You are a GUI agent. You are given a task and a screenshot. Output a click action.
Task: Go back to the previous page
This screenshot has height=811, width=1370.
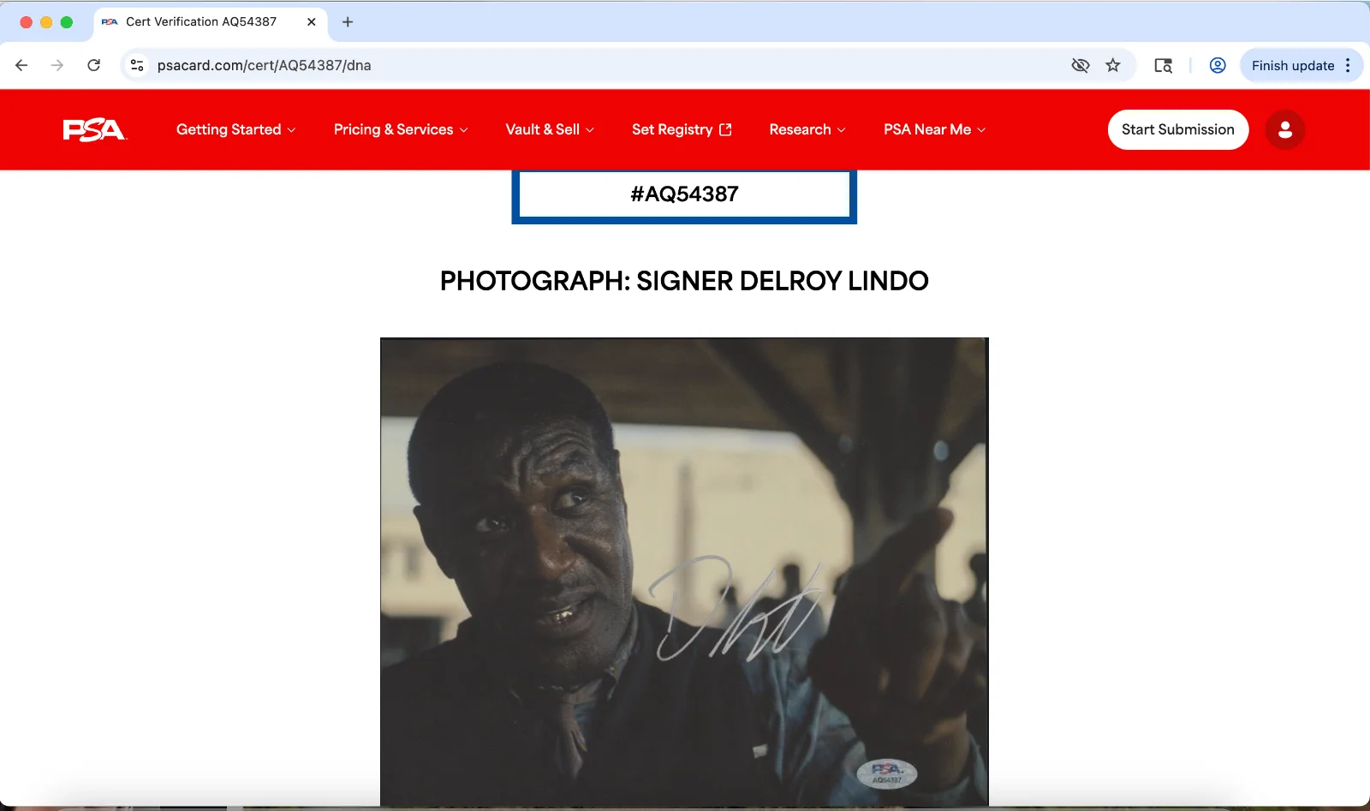pyautogui.click(x=22, y=65)
